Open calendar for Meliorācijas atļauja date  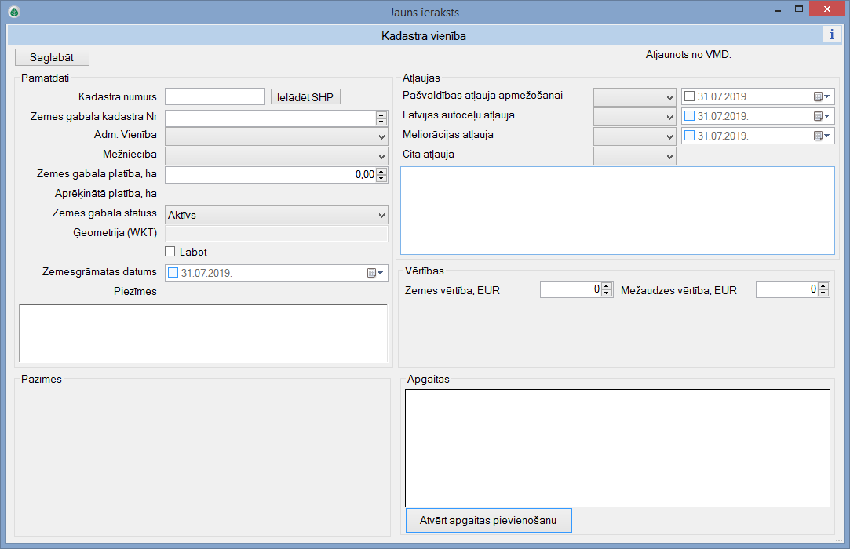(x=821, y=136)
